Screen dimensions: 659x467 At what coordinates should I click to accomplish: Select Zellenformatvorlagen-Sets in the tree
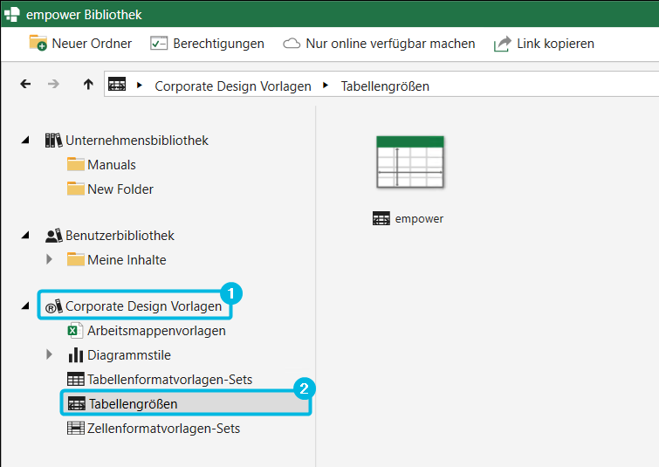click(x=163, y=429)
